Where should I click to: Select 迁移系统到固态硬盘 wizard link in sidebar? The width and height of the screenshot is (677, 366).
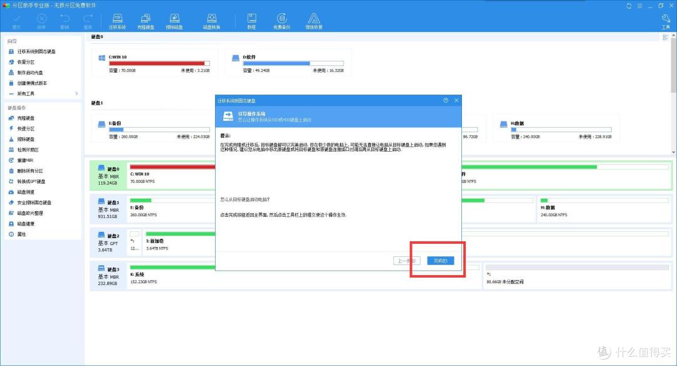(x=36, y=51)
